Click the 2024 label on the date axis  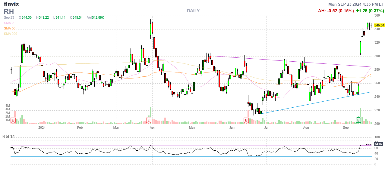pos(42,128)
